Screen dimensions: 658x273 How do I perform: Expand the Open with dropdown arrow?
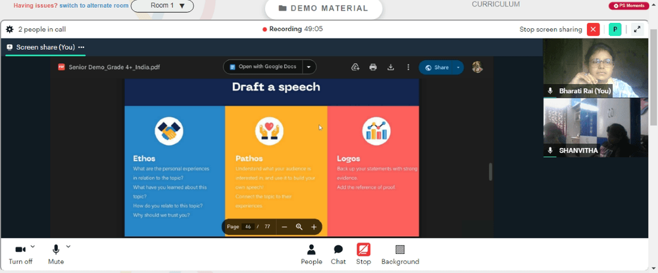pos(309,66)
